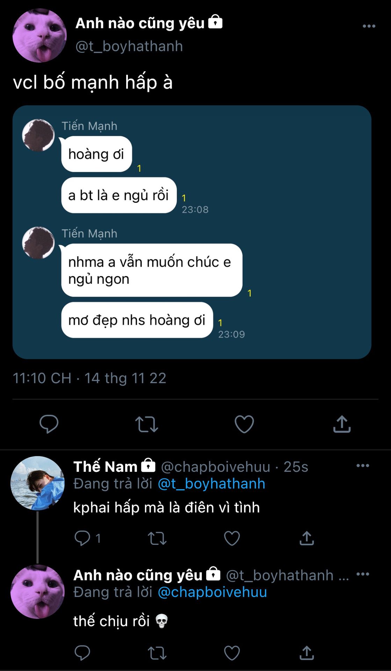Open the blue @chapboivehuu mention link
The height and width of the screenshot is (671, 391).
tap(212, 592)
